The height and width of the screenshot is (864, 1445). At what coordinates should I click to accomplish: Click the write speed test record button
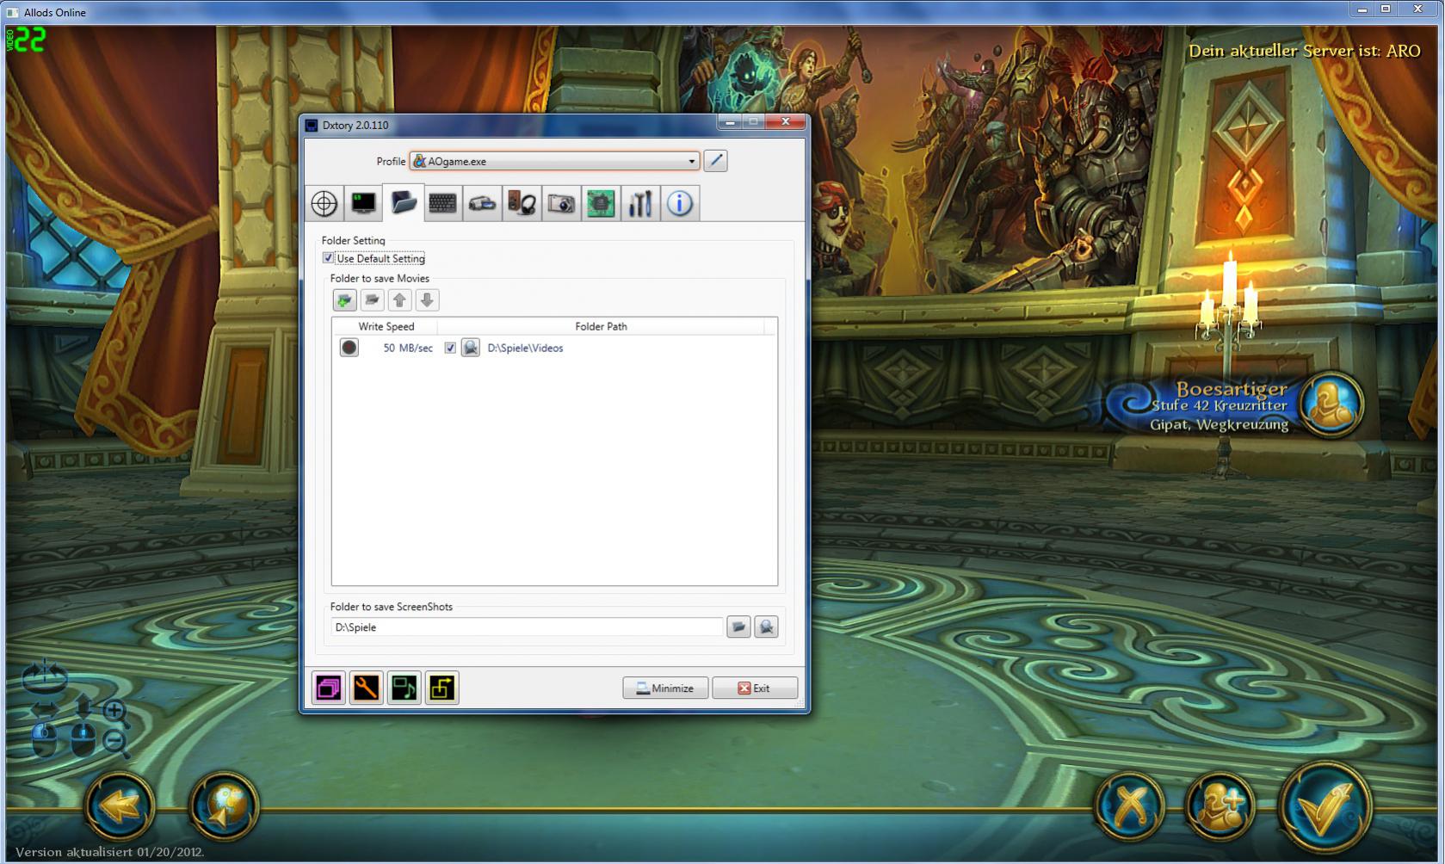click(x=349, y=348)
